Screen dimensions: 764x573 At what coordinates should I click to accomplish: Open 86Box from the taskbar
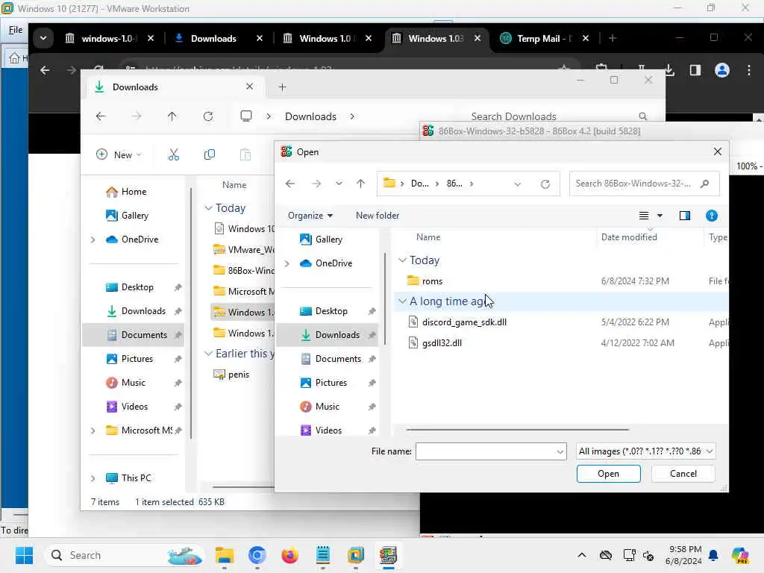pos(388,555)
